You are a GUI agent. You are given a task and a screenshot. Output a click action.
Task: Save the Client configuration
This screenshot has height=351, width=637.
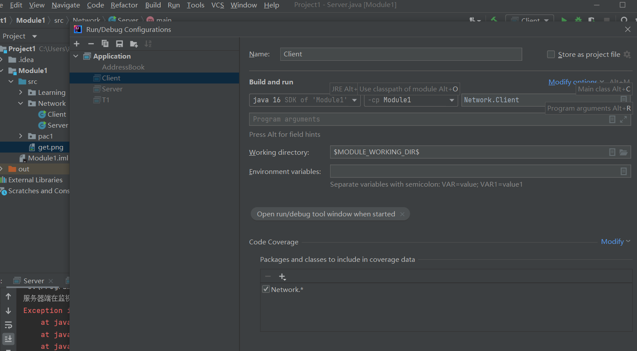point(119,44)
